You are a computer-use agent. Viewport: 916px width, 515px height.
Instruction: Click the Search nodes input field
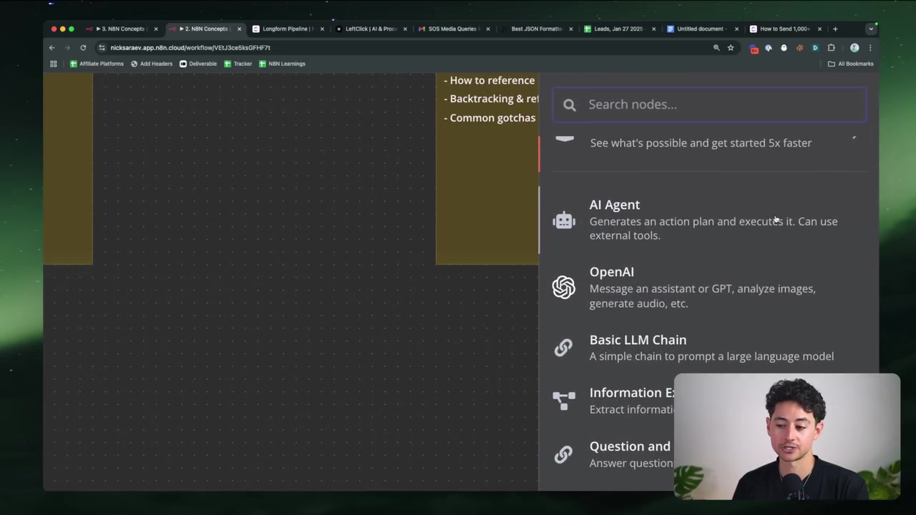click(x=709, y=104)
